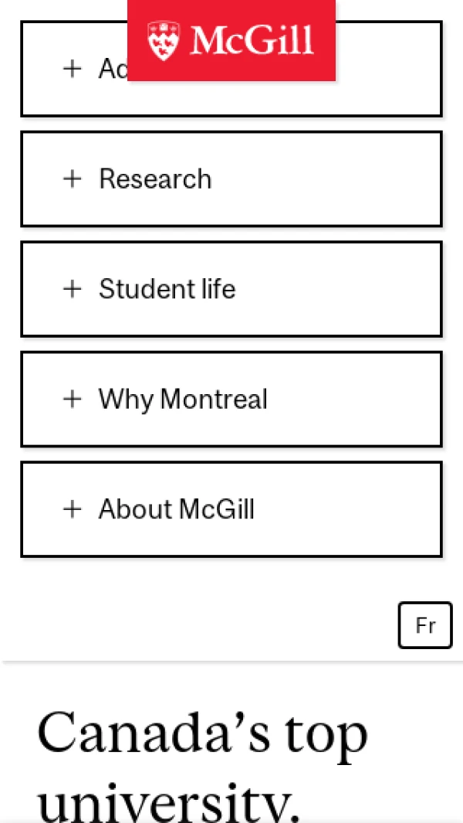
Task: Click the plus icon in the topmost menu box
Action: (73, 69)
